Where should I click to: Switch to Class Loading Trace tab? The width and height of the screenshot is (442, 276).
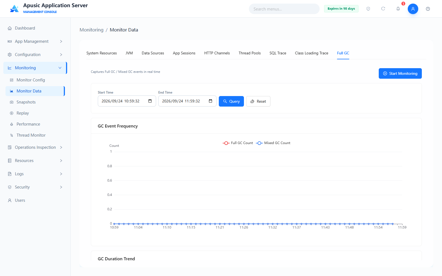point(312,53)
